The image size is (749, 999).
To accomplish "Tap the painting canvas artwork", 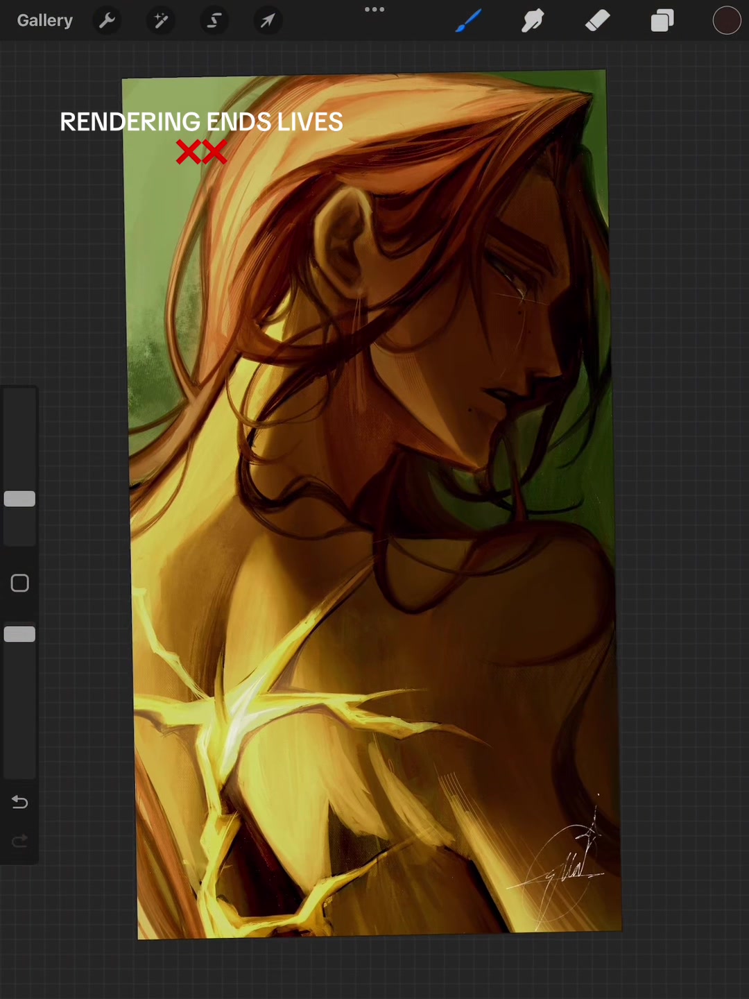I will 371,505.
